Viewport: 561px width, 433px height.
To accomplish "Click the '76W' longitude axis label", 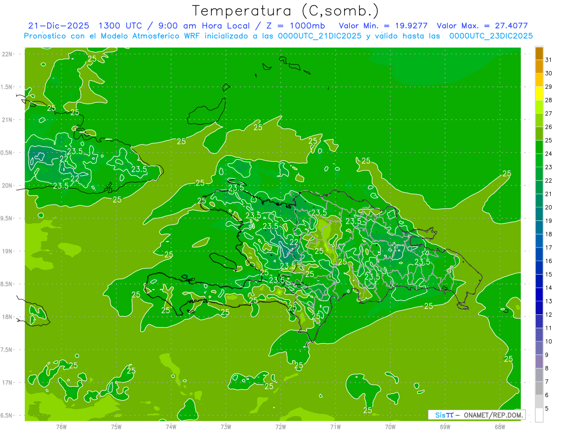I will [61, 426].
